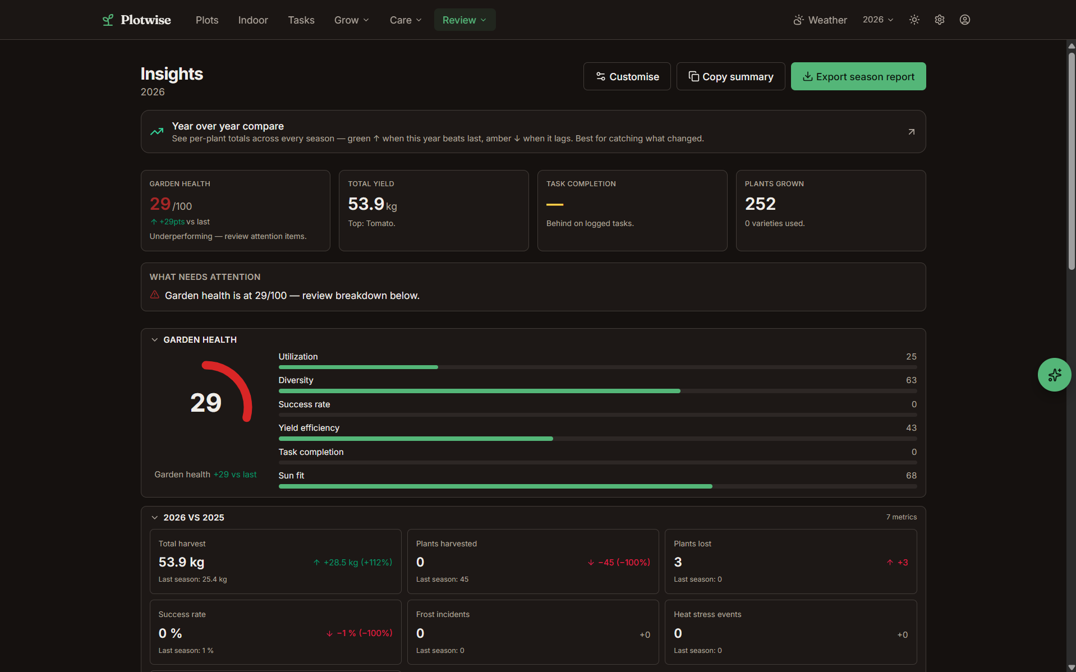Image resolution: width=1076 pixels, height=672 pixels.
Task: Click the Plants lost red up arrow
Action: pyautogui.click(x=890, y=563)
